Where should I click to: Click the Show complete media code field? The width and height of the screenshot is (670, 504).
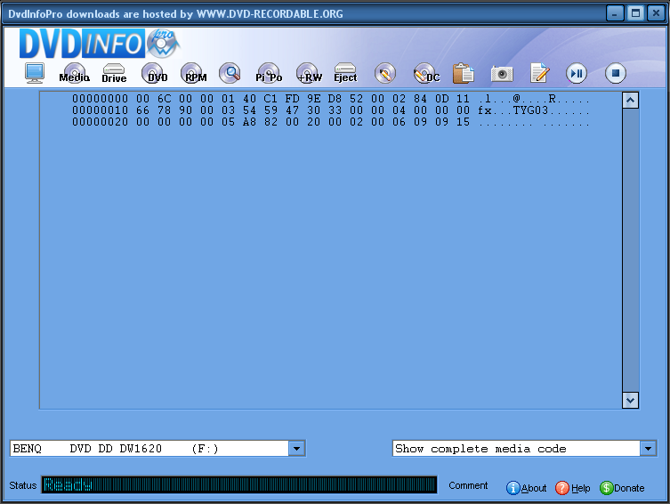point(517,449)
